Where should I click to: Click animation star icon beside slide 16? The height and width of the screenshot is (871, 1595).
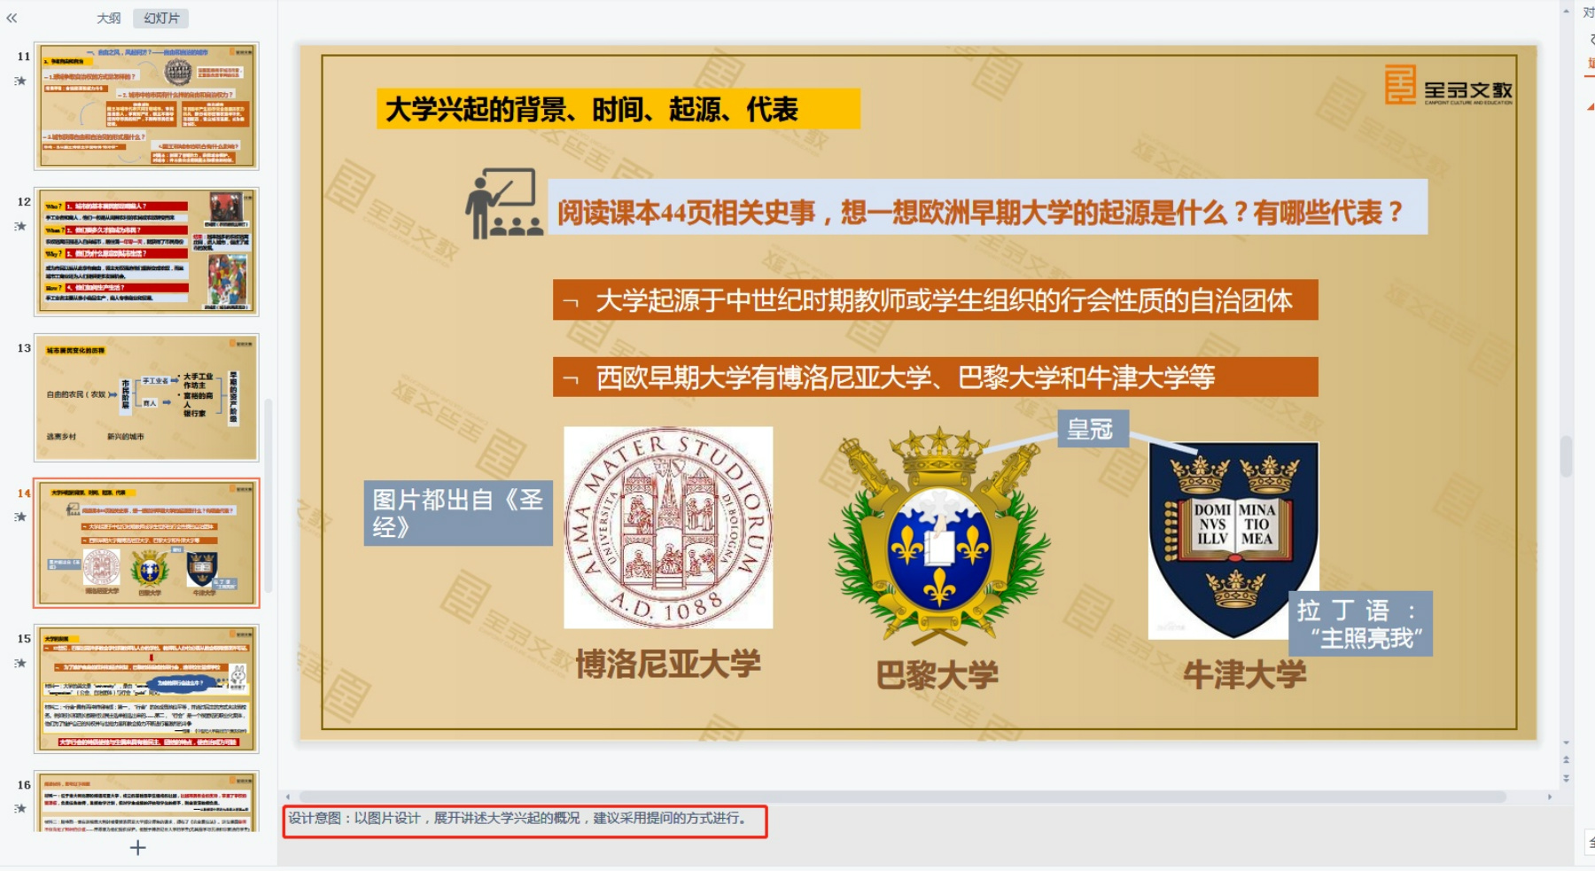(x=20, y=808)
